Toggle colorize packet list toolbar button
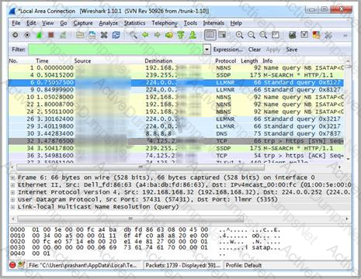 coord(210,35)
